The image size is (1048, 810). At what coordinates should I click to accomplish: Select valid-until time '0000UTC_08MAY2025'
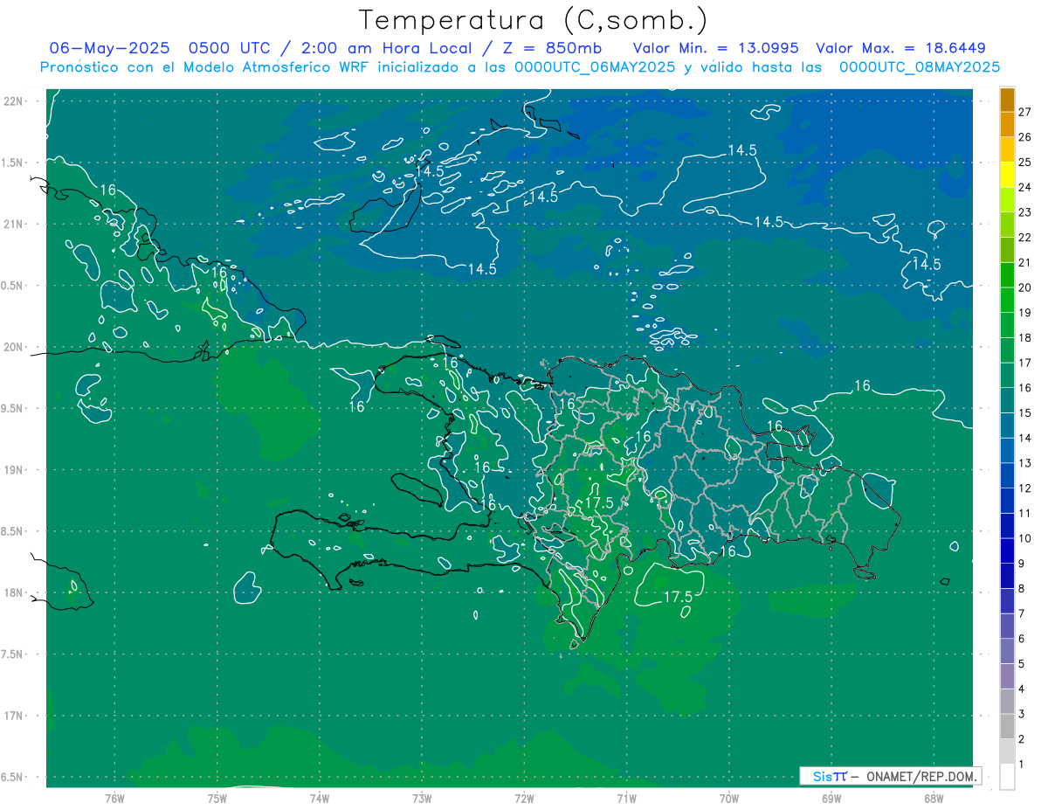tap(920, 67)
